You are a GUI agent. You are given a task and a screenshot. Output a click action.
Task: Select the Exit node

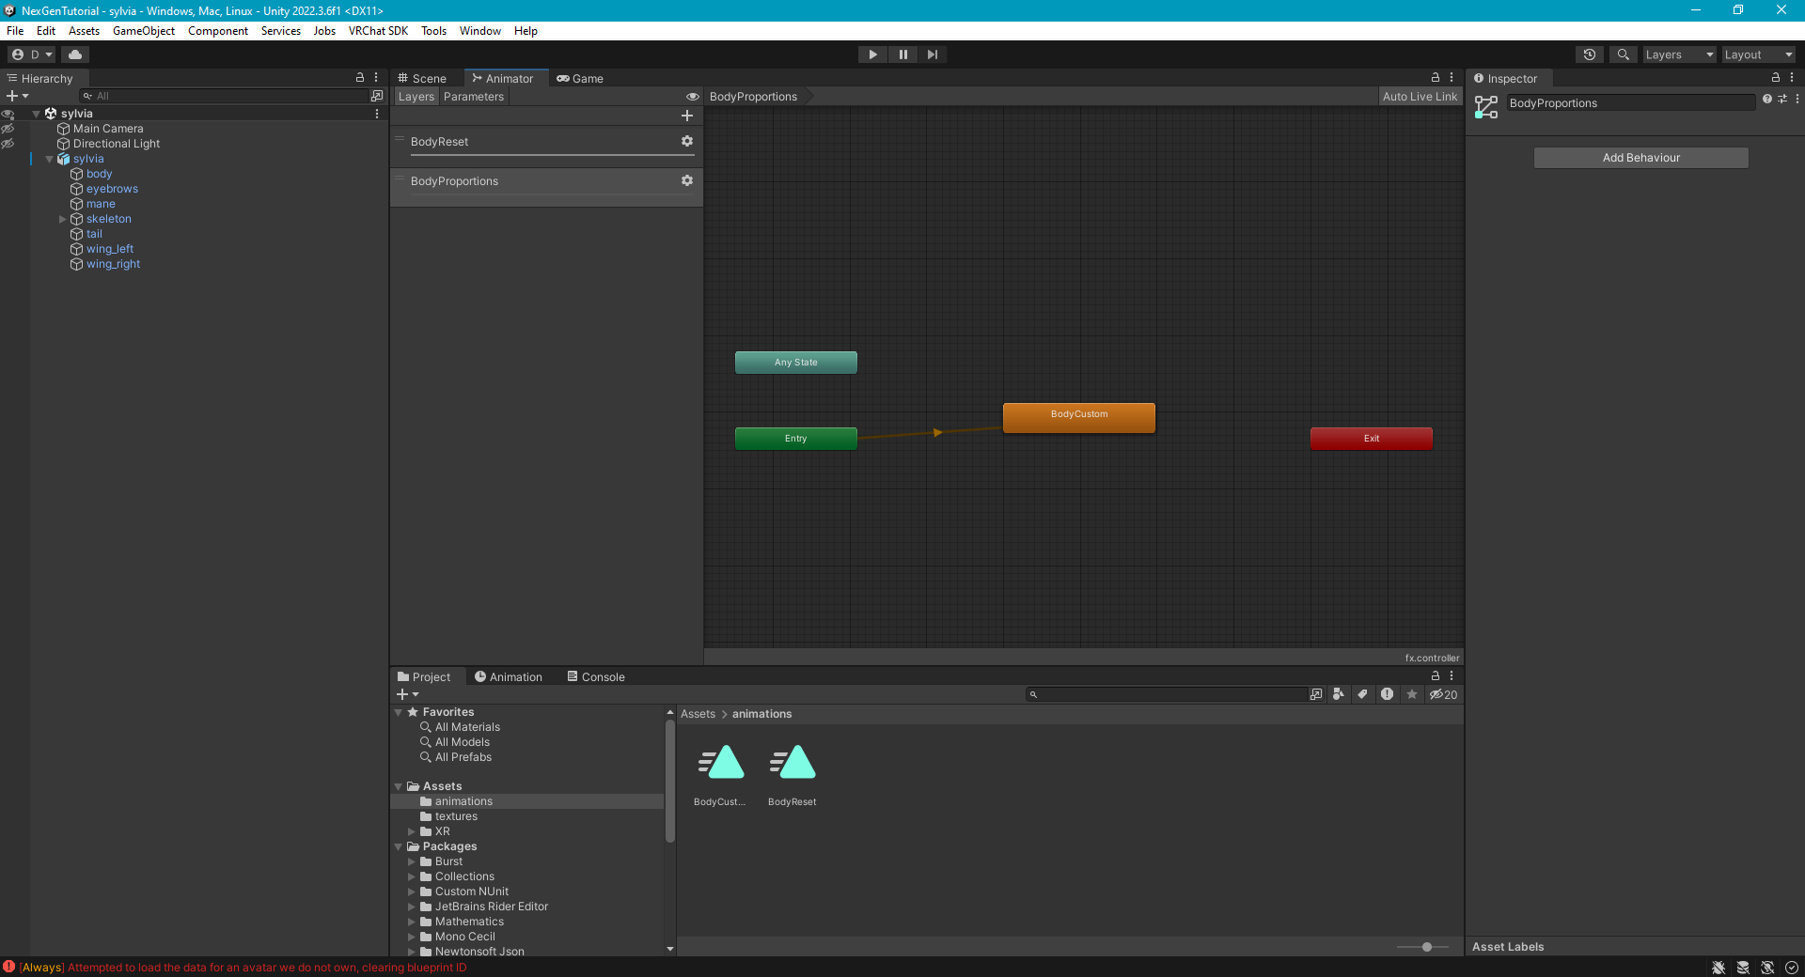coord(1372,439)
